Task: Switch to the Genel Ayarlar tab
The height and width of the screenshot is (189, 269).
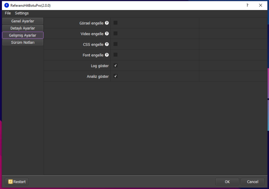Action: (23, 21)
